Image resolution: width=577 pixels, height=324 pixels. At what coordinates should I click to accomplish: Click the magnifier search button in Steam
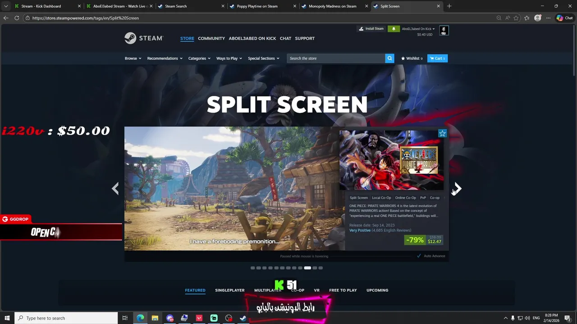389,58
